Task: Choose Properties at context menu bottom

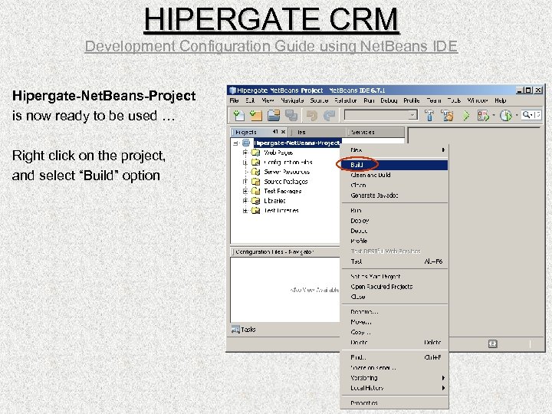Action: 395,402
